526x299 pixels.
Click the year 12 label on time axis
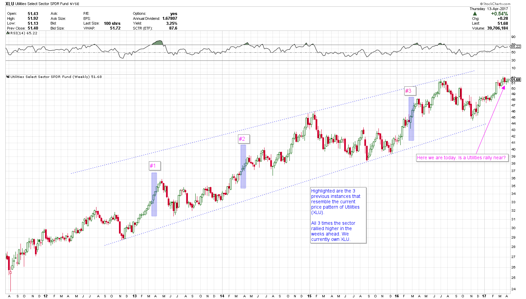coord(45,296)
